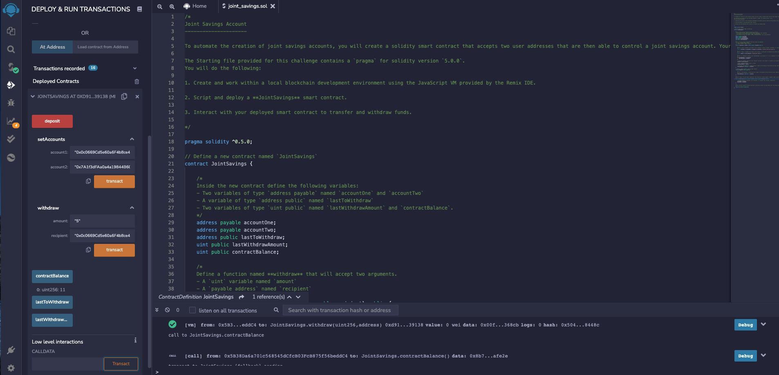Image resolution: width=779 pixels, height=375 pixels.
Task: Switch to the Home tab
Action: [x=197, y=6]
